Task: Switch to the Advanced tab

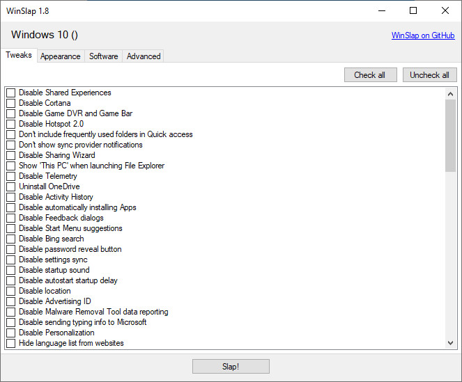Action: (144, 56)
